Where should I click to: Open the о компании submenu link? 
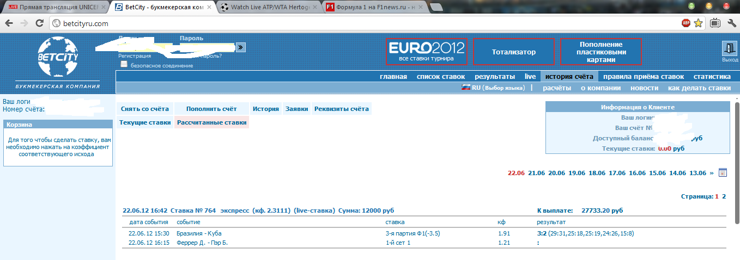pos(601,88)
